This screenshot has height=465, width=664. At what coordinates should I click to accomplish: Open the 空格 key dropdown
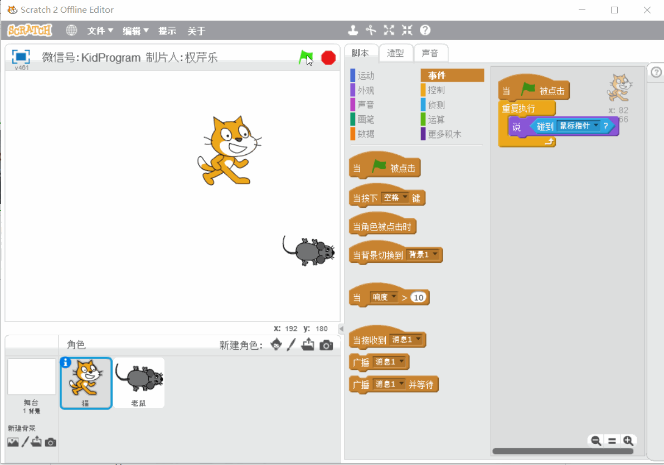[x=395, y=198]
